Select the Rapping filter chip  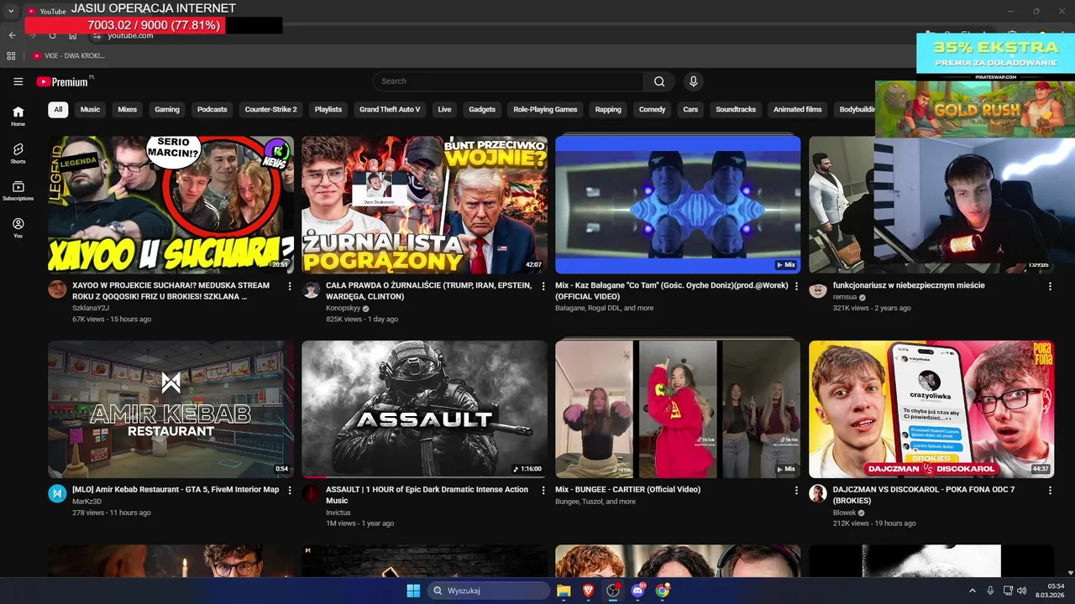pos(608,109)
